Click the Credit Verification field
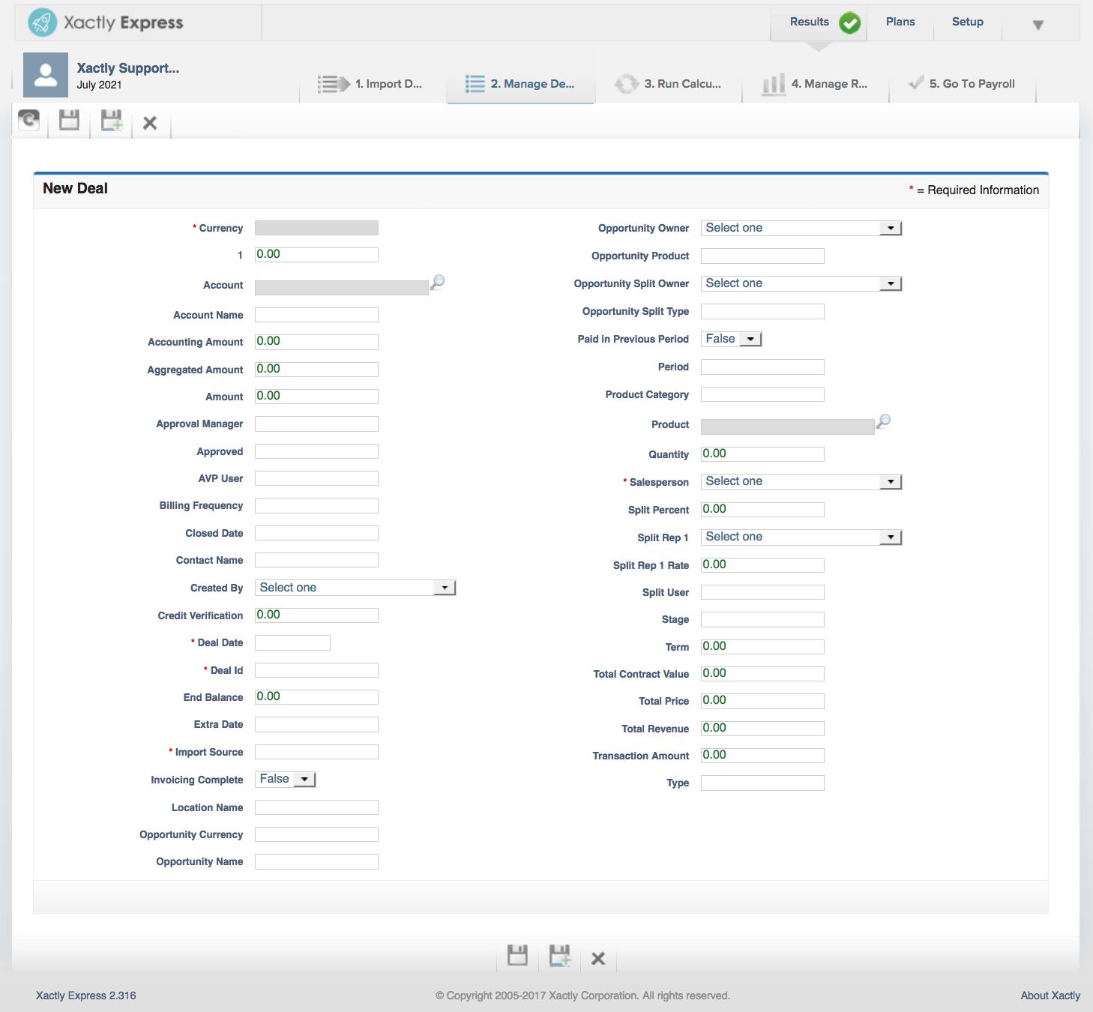The height and width of the screenshot is (1012, 1093). [x=316, y=615]
